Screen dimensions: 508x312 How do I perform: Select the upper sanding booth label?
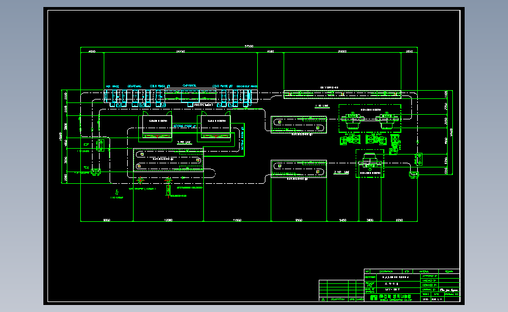[x=371, y=110]
